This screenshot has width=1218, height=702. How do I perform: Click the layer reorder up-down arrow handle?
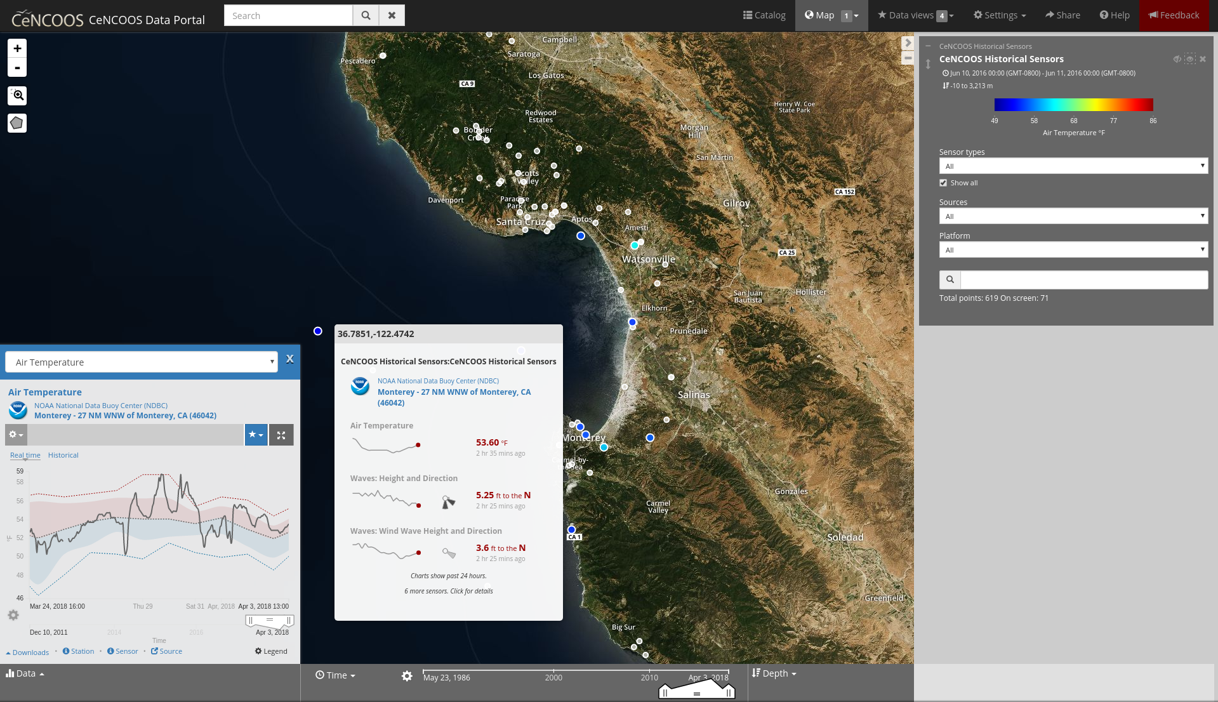click(928, 64)
